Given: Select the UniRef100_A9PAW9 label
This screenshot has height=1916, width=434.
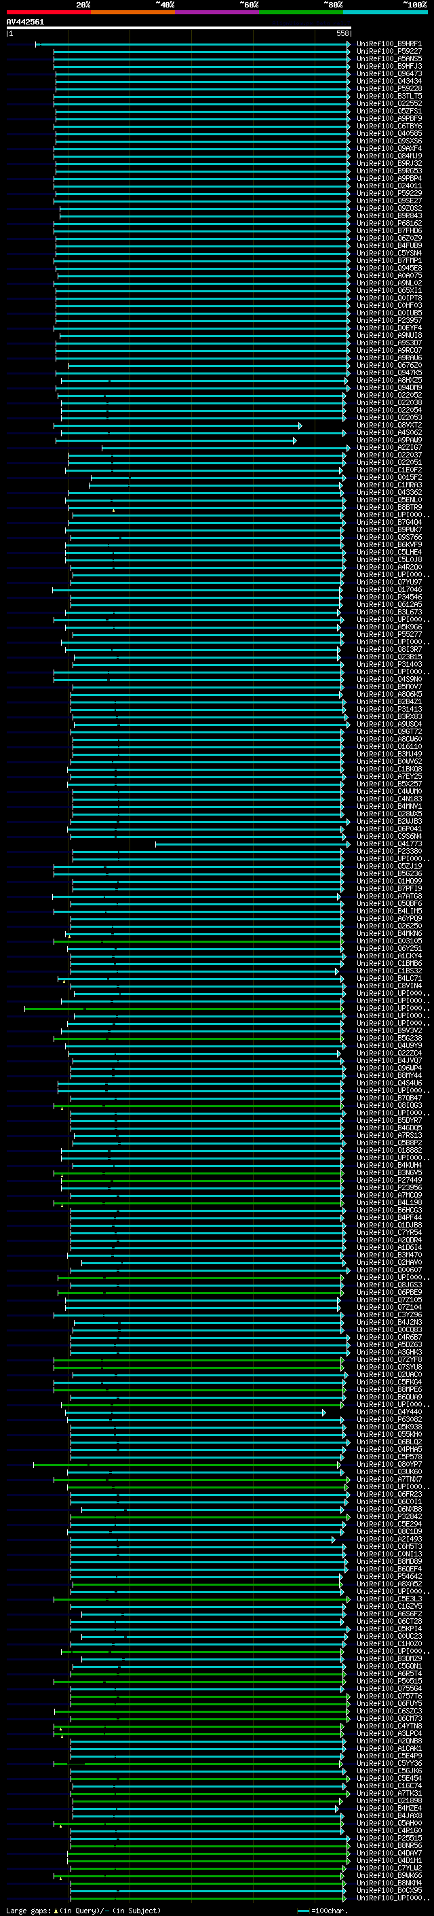Looking at the screenshot, I should pyautogui.click(x=389, y=440).
